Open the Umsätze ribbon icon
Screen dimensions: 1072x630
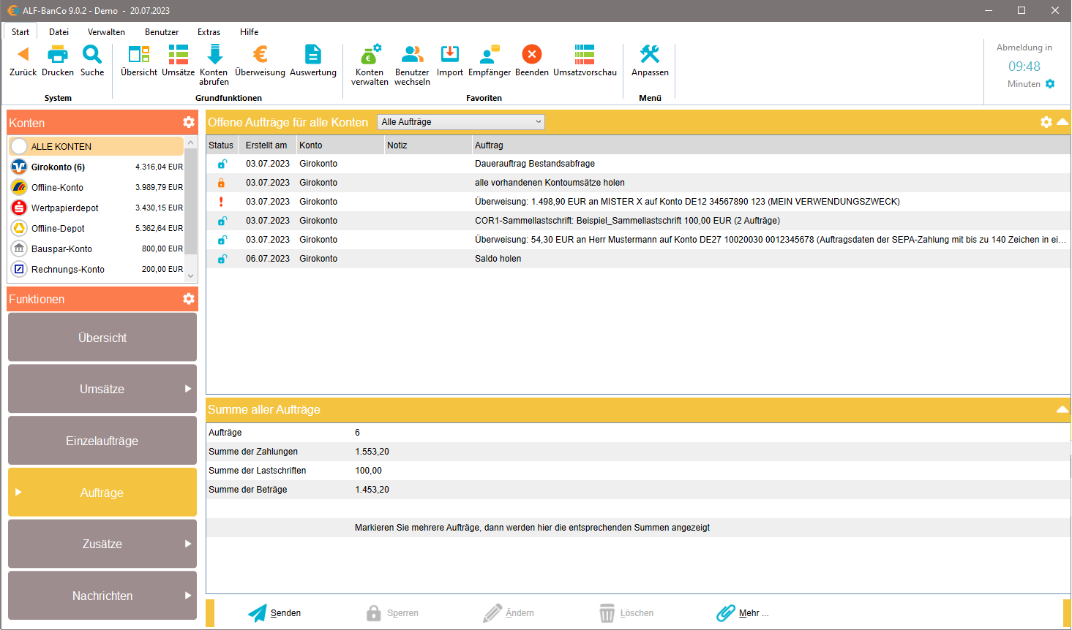click(178, 54)
